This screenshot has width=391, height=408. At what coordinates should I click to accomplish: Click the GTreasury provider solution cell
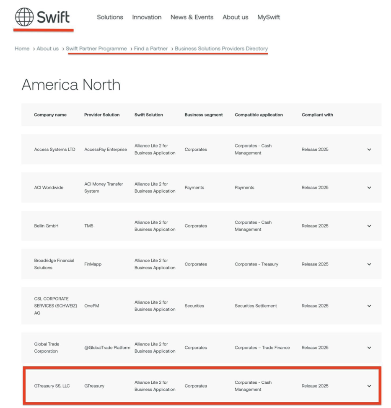94,386
